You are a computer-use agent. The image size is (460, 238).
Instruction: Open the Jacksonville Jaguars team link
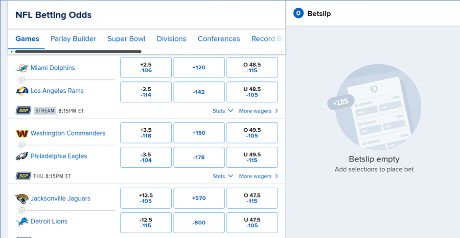[x=60, y=198]
